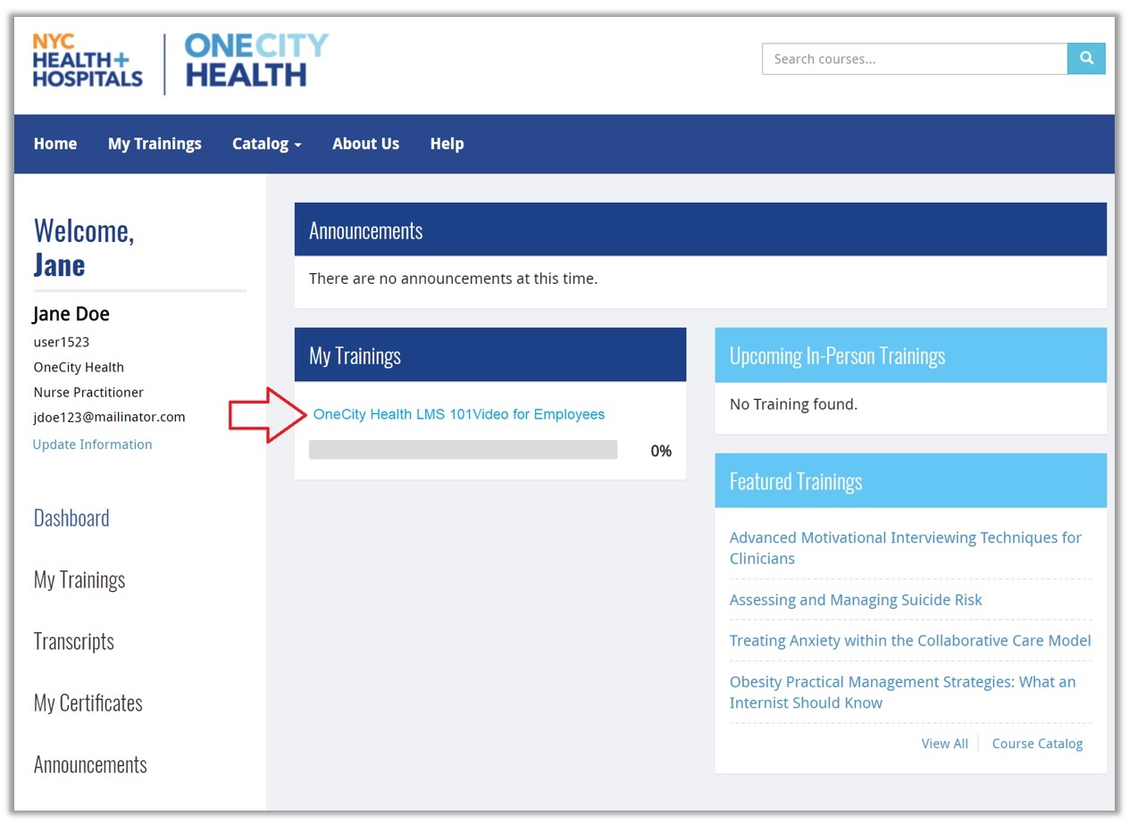Open Assessing and Managing Suicide Risk training
The width and height of the screenshot is (1129, 823).
[x=855, y=600]
